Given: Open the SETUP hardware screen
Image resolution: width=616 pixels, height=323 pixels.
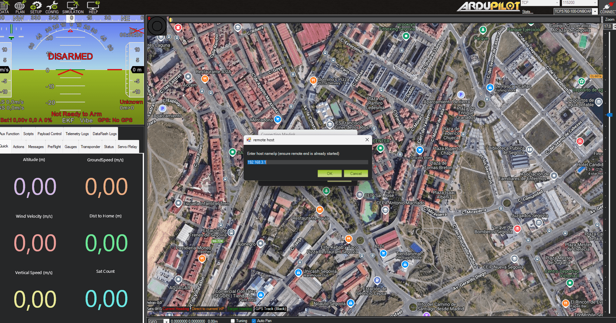Looking at the screenshot, I should [x=36, y=7].
